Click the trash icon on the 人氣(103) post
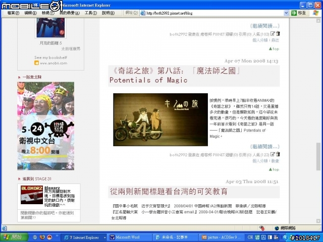323x242 pixels. point(278,34)
